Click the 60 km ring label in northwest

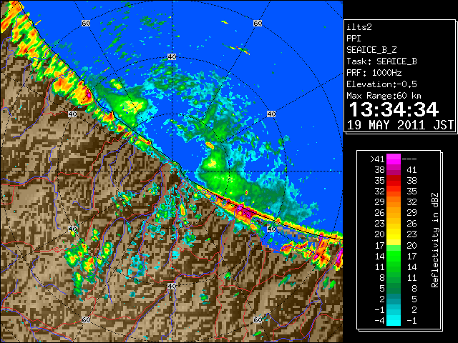(x=86, y=23)
